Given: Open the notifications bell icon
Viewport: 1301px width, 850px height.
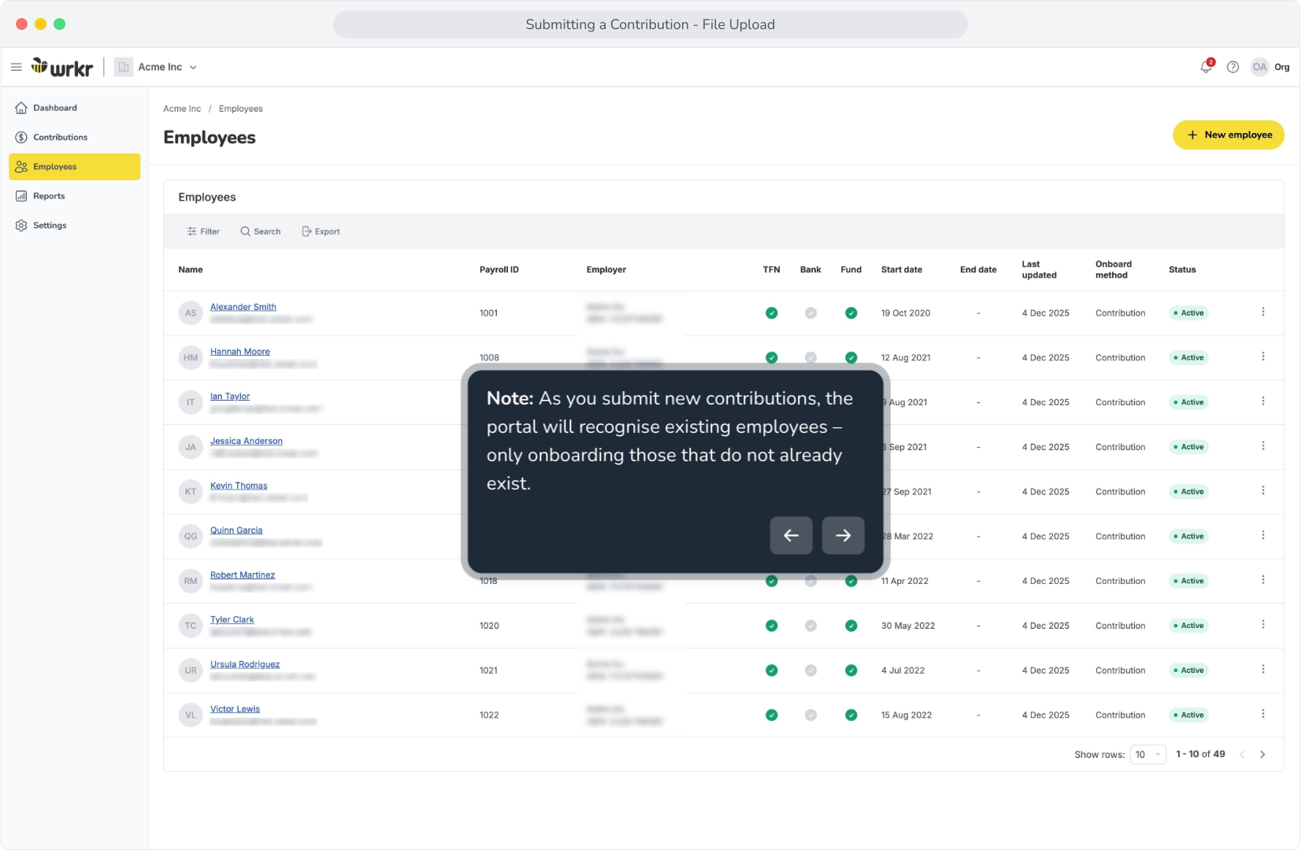Looking at the screenshot, I should pos(1206,67).
